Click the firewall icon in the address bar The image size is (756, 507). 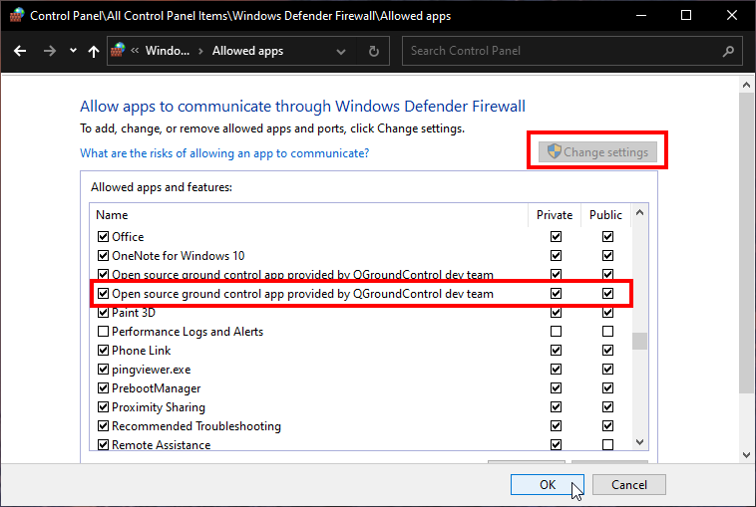pyautogui.click(x=119, y=51)
